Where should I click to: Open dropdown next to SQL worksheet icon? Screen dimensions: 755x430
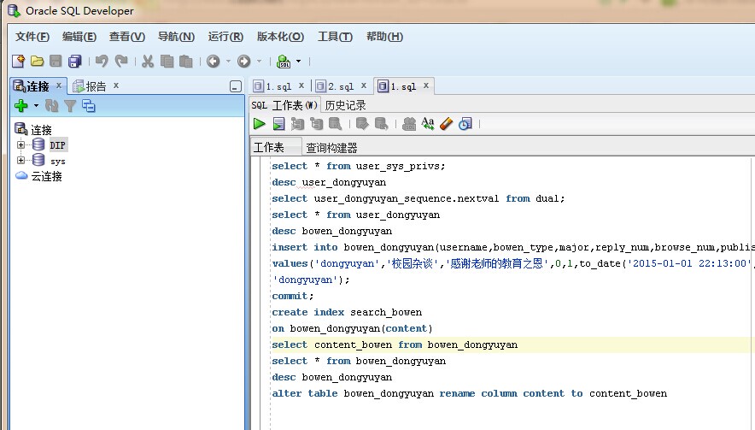299,62
